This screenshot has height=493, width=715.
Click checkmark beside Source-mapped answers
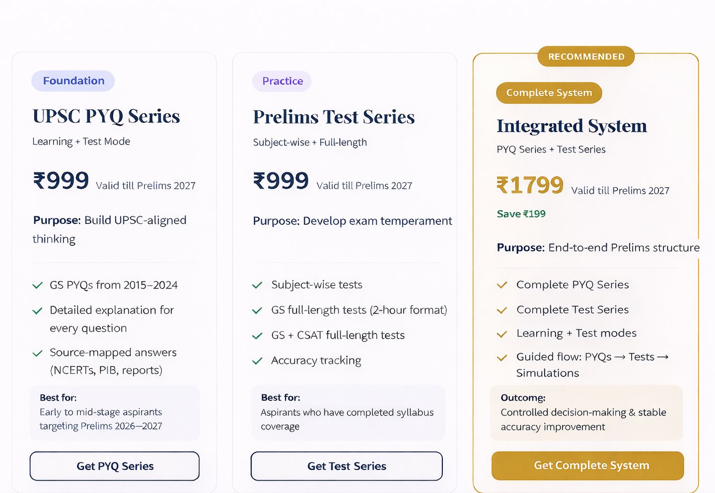click(37, 353)
